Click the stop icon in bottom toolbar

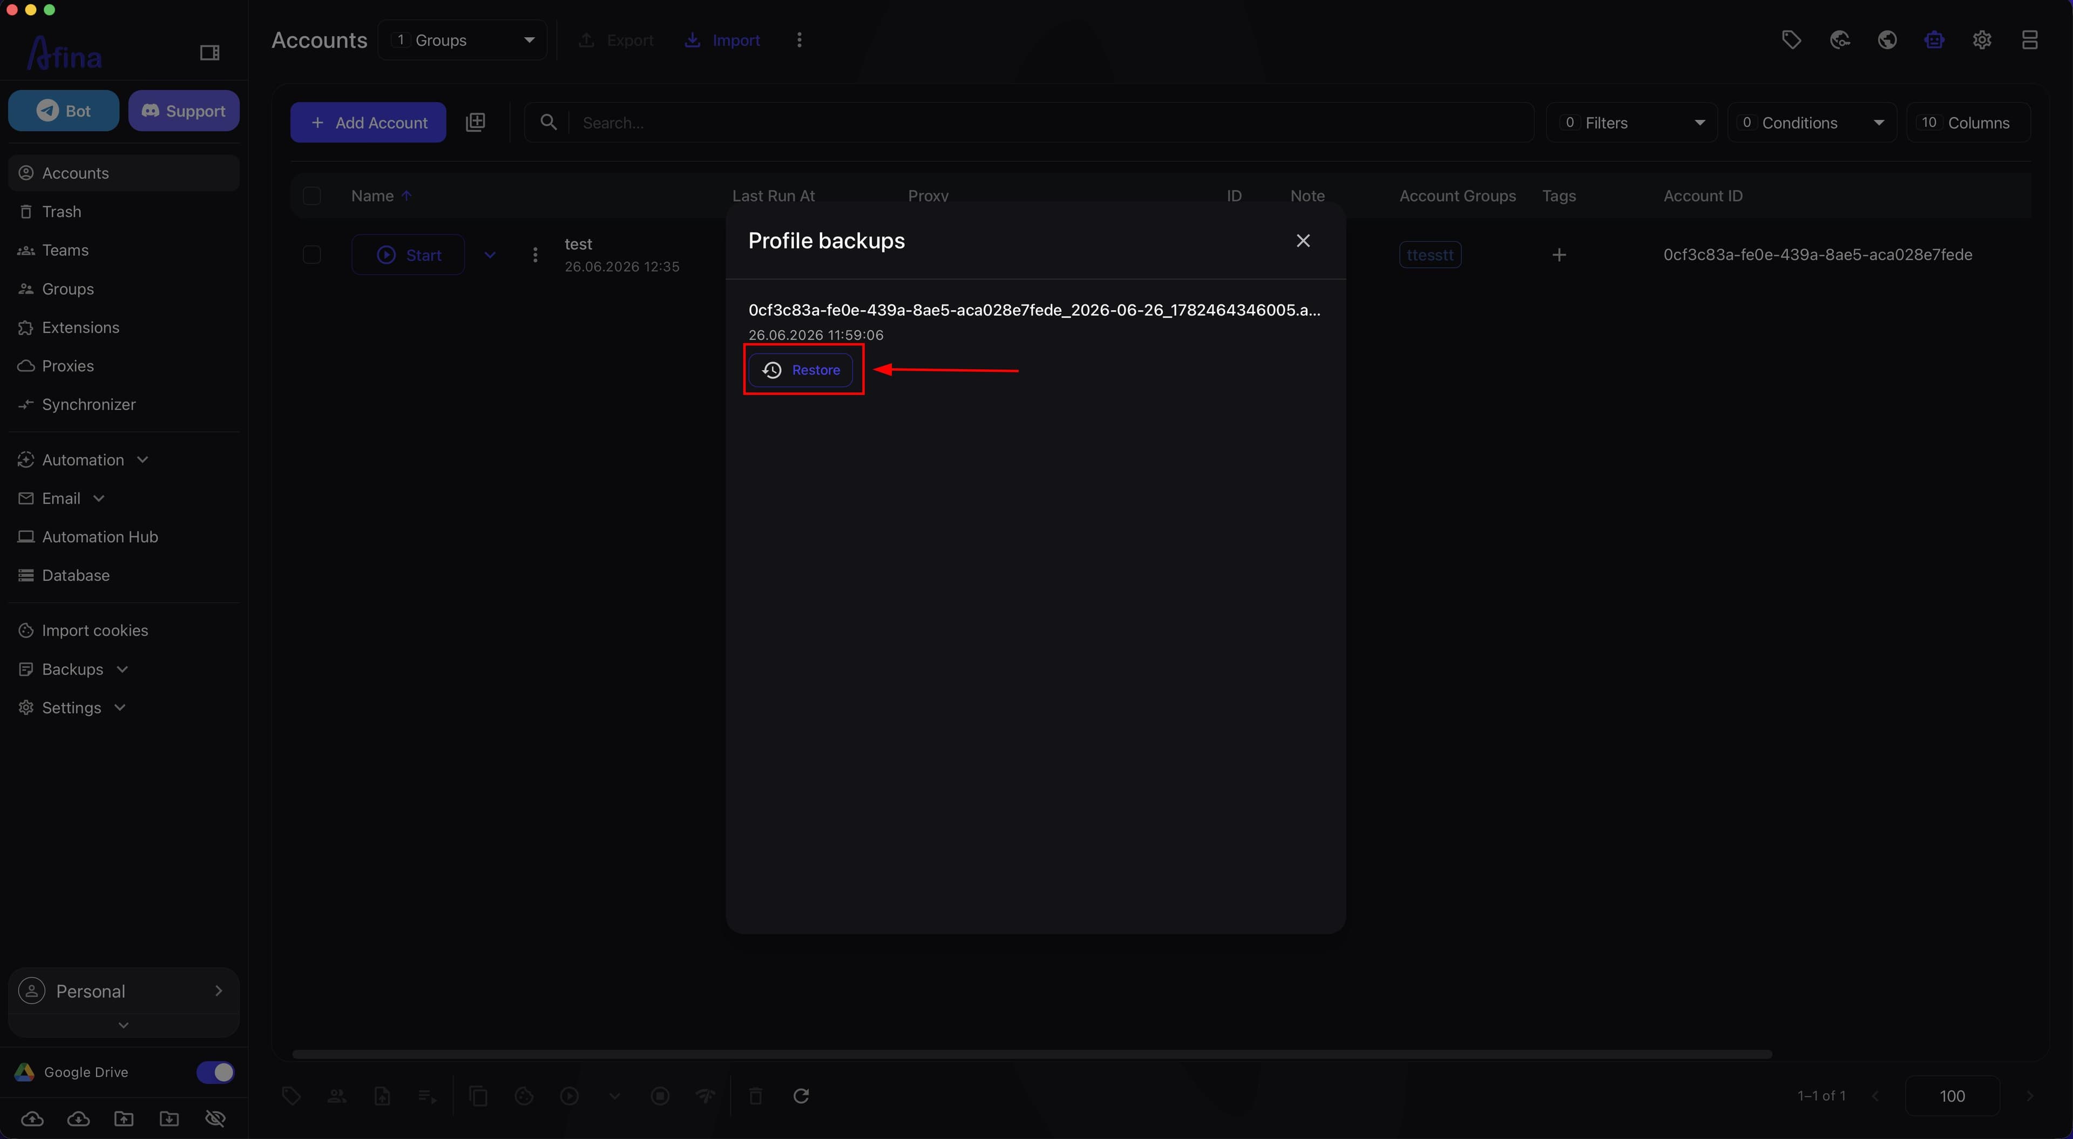coord(660,1095)
